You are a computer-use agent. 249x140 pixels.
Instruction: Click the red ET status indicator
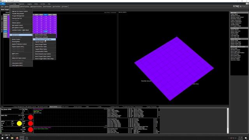(30, 117)
